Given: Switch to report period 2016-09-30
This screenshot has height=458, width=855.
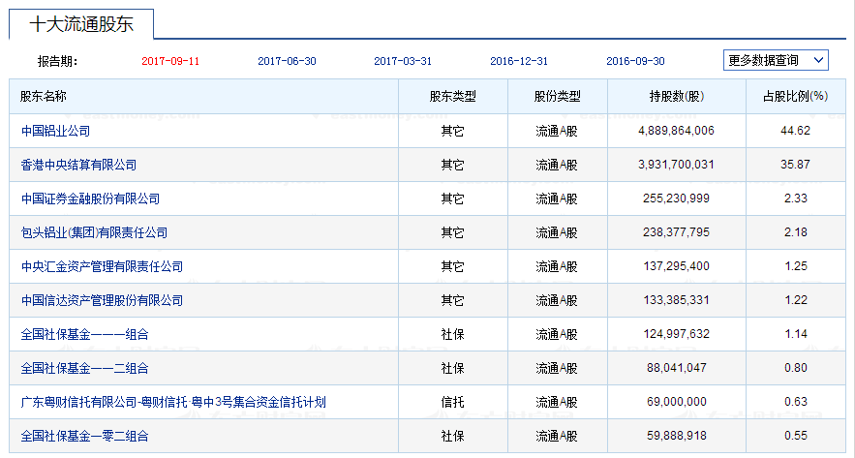Looking at the screenshot, I should click(x=635, y=61).
